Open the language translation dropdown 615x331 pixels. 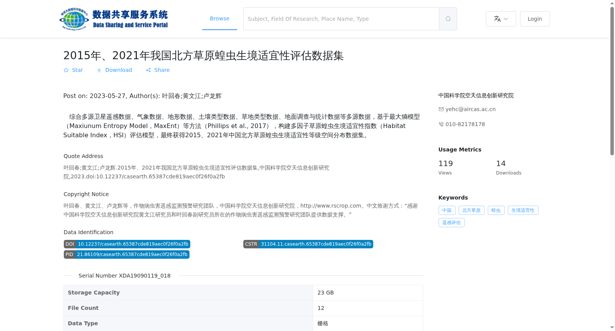(501, 19)
